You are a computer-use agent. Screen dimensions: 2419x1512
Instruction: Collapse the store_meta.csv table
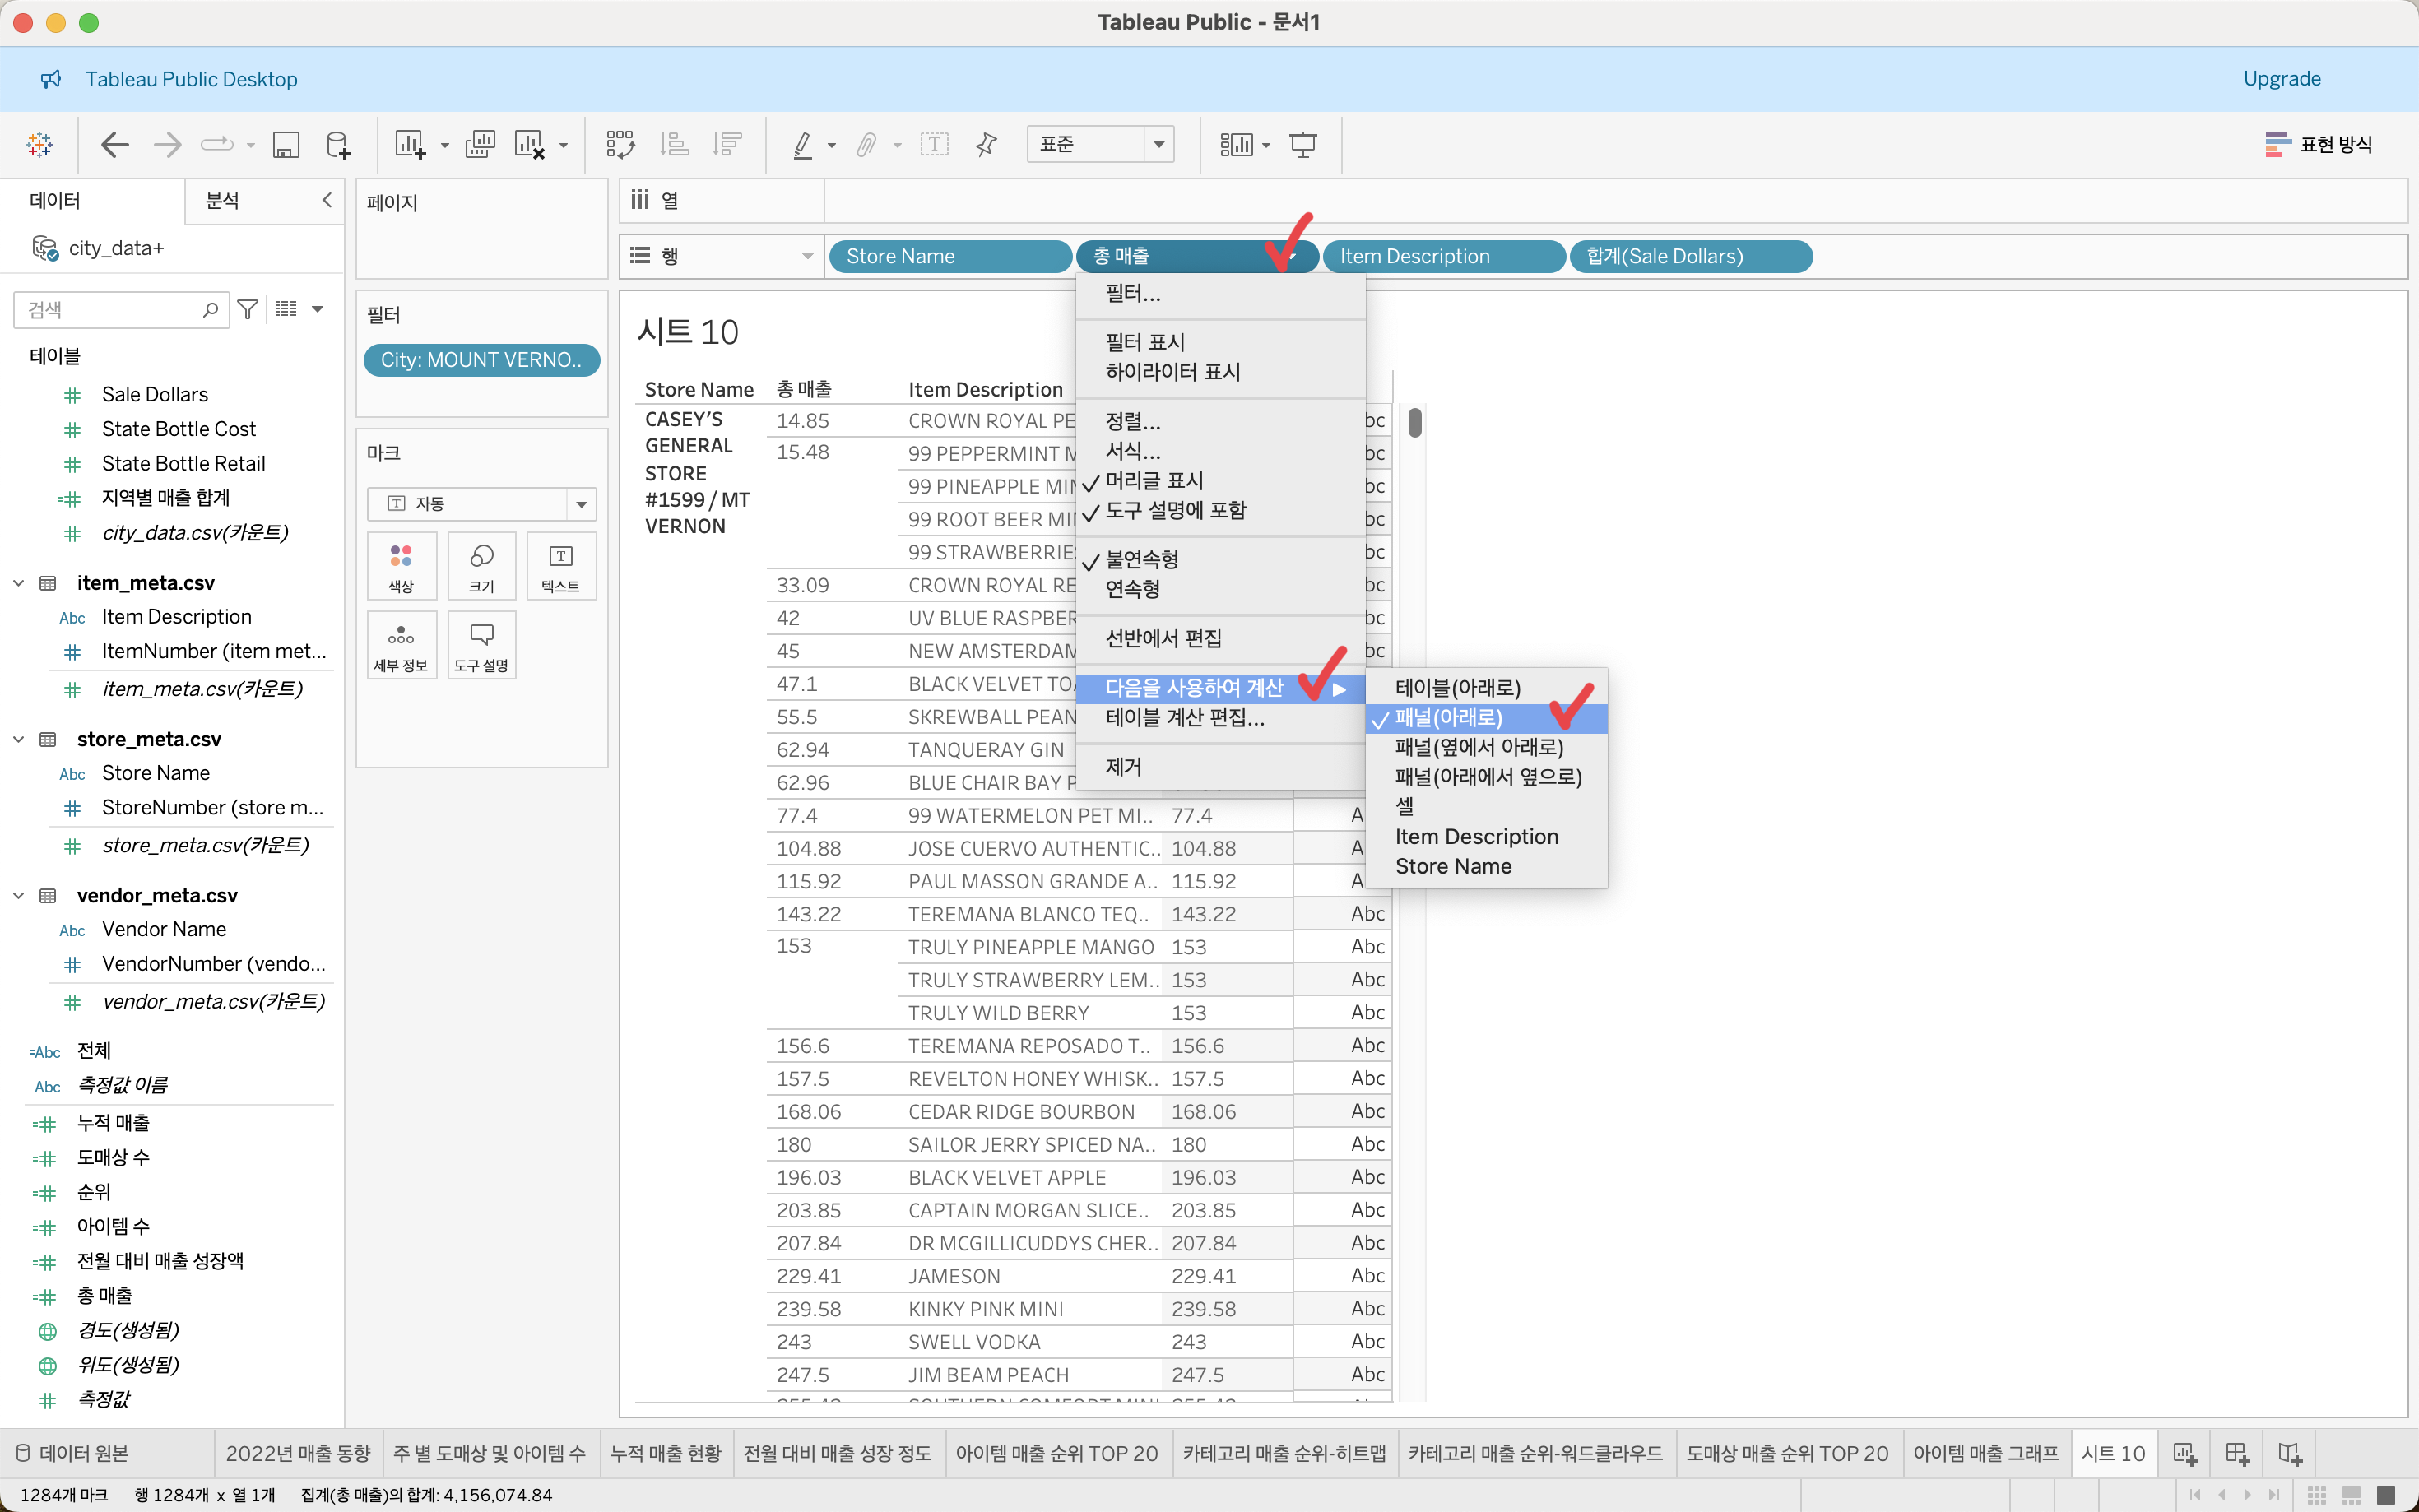18,739
